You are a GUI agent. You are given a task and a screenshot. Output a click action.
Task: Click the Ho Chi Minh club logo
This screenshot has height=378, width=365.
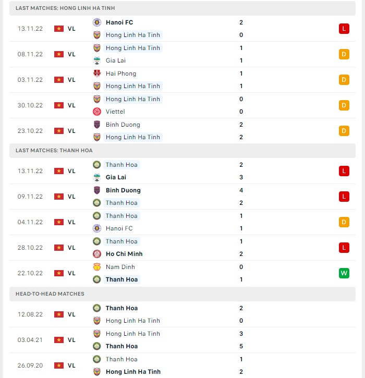click(97, 254)
